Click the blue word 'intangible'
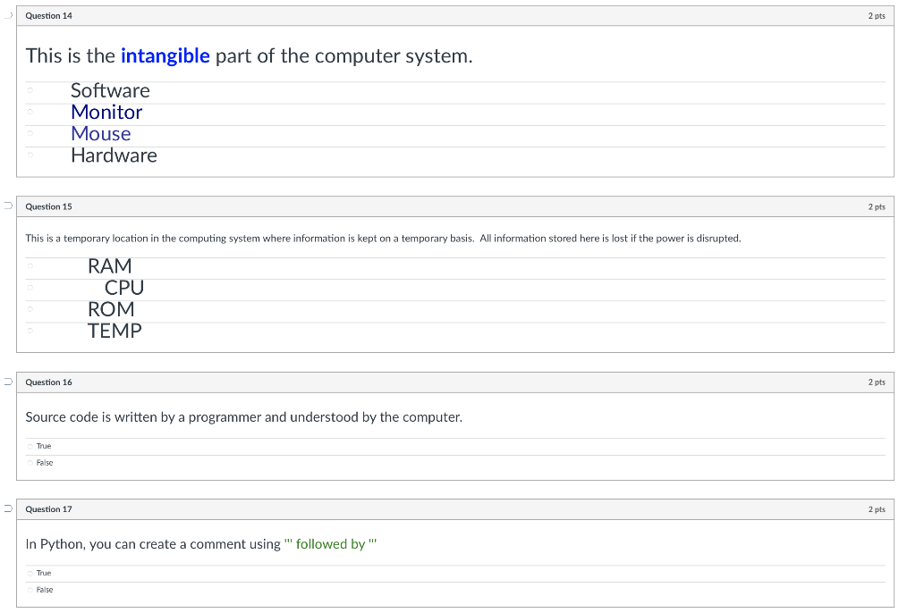916x613 pixels. 165,56
